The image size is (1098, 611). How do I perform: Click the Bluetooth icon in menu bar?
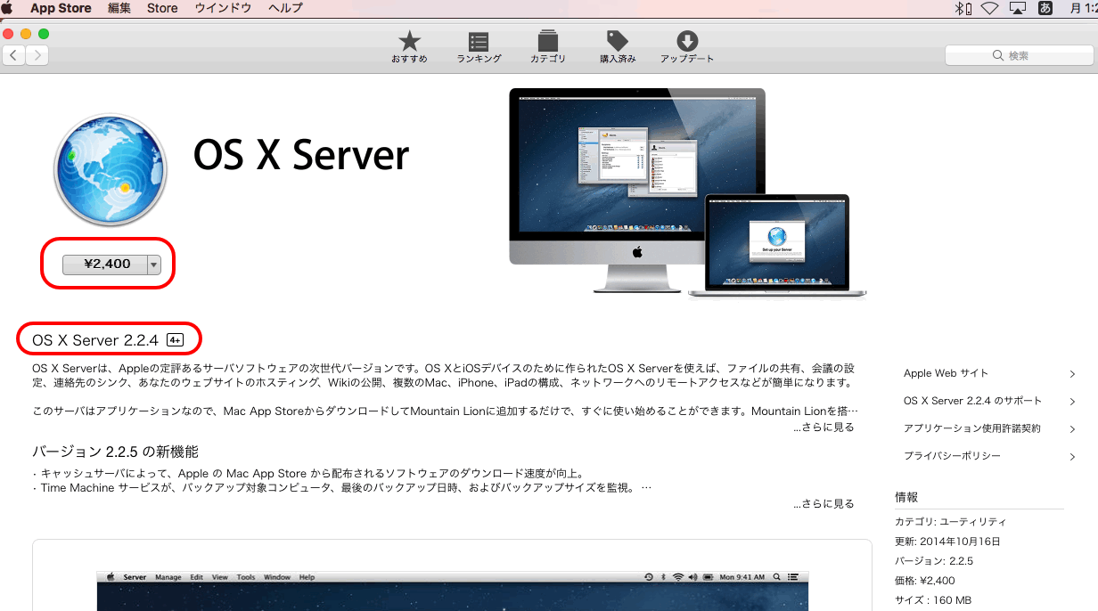(961, 8)
